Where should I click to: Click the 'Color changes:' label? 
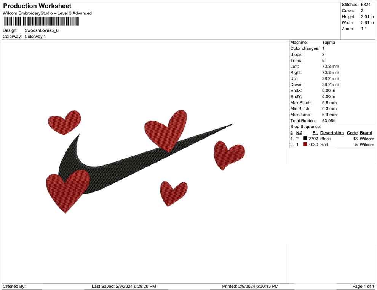tap(305, 49)
